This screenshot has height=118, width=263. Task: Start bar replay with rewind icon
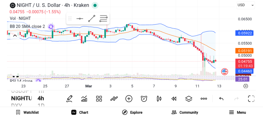point(174,99)
